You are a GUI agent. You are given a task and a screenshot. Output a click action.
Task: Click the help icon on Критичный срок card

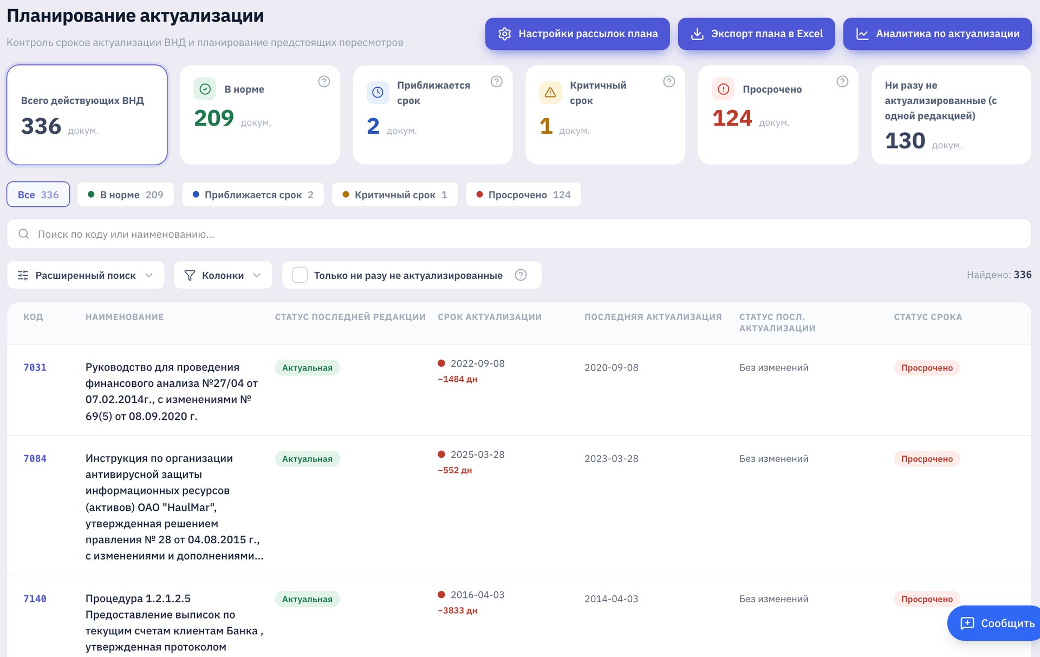point(669,81)
